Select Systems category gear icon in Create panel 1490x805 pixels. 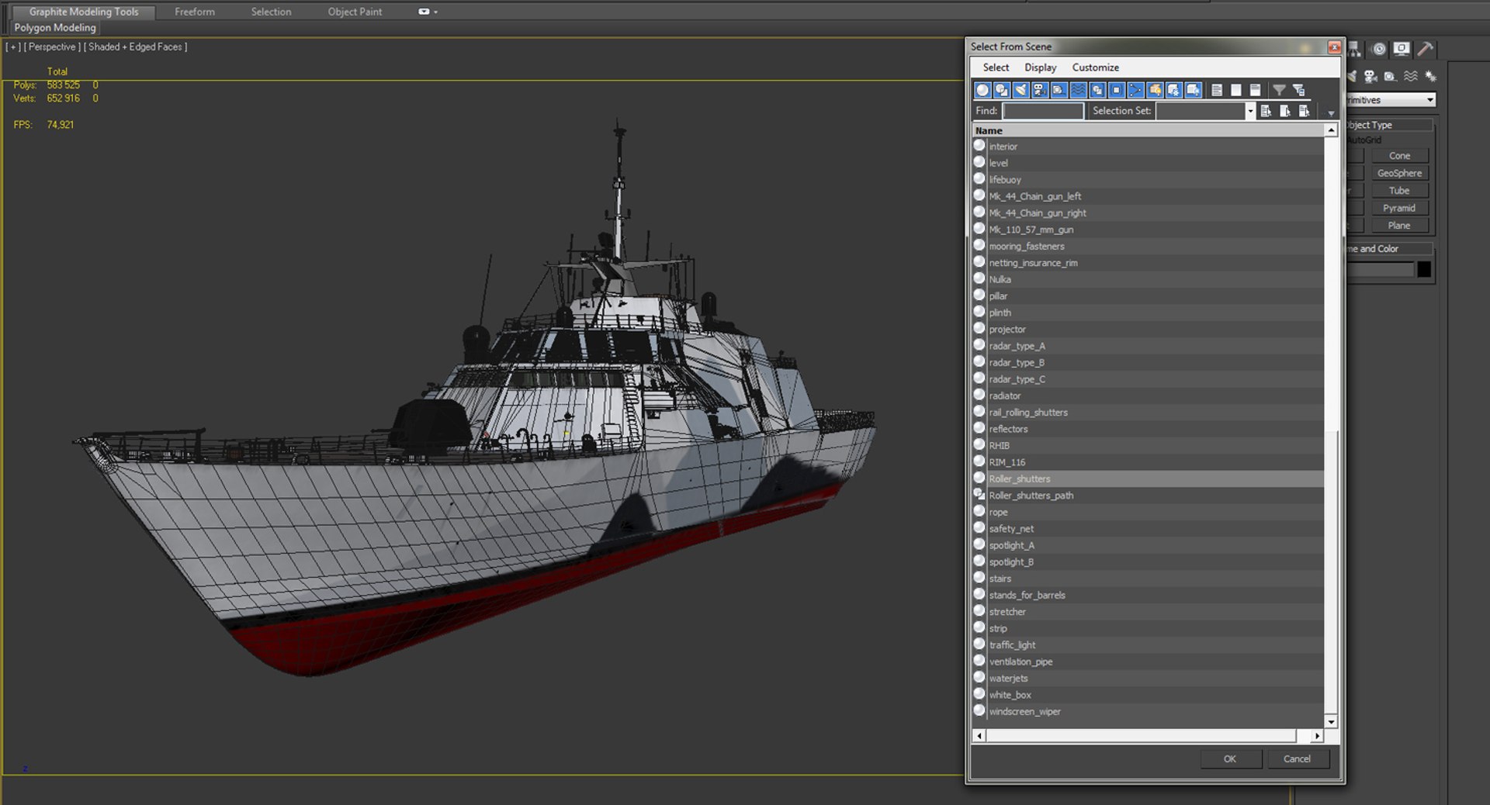point(1430,76)
